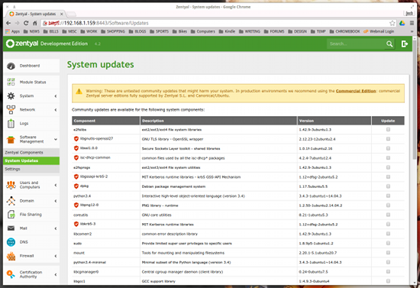Click the search magnifier icon
420x288 pixels.
pos(389,44)
